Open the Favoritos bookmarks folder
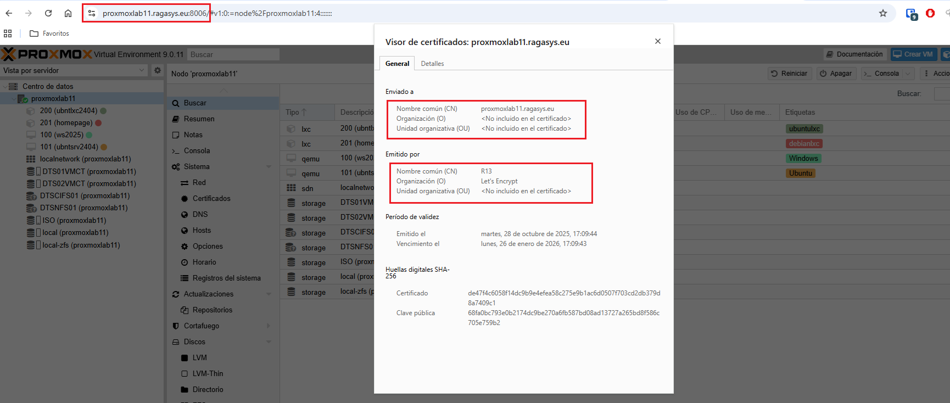 (x=49, y=33)
